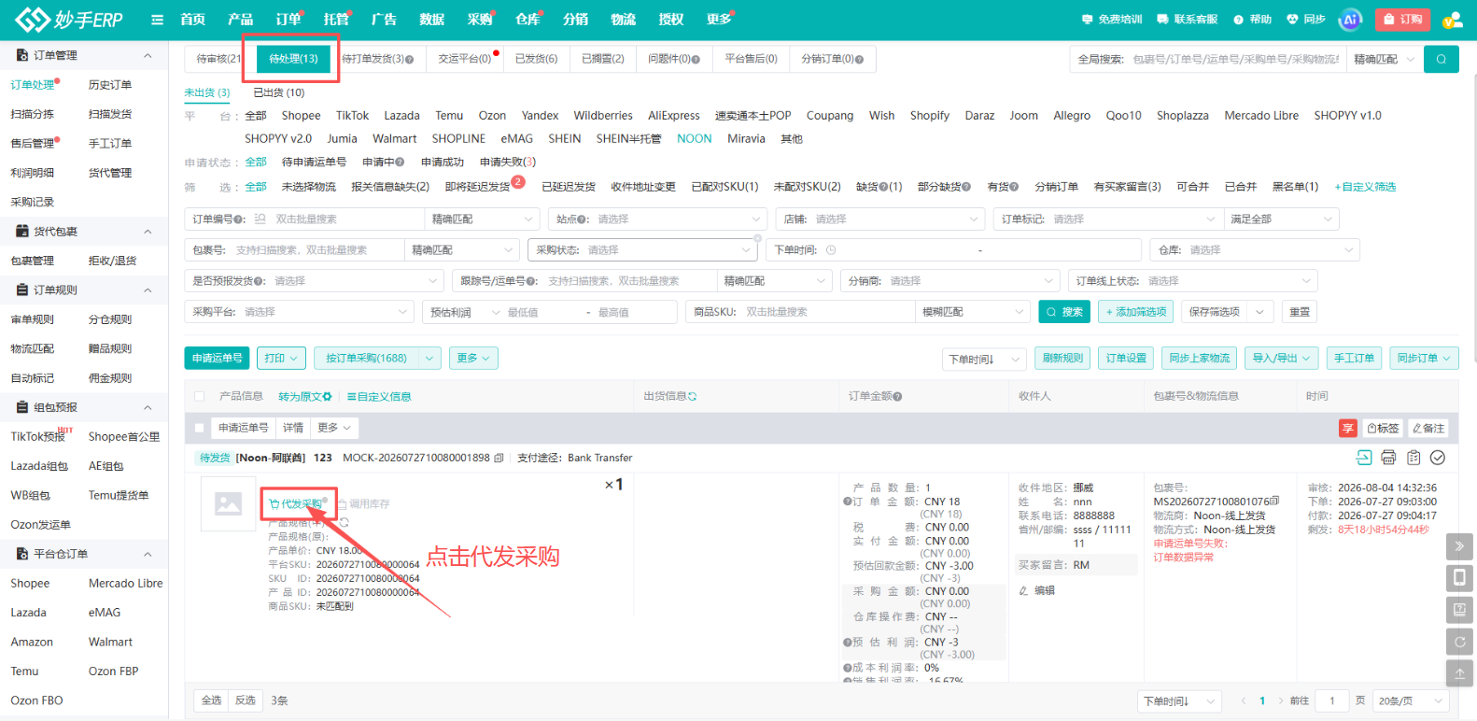Copy package number MS20260727100801076
The height and width of the screenshot is (721, 1477).
point(1274,502)
